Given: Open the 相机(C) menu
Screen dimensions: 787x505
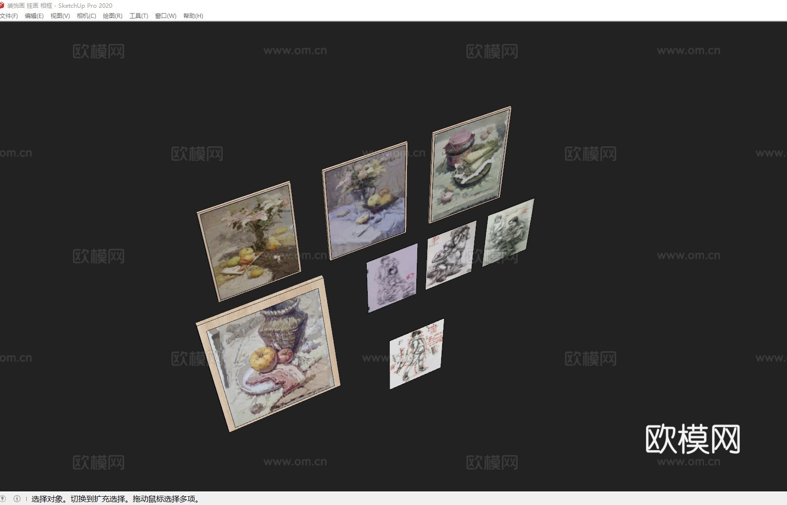Looking at the screenshot, I should coord(87,16).
